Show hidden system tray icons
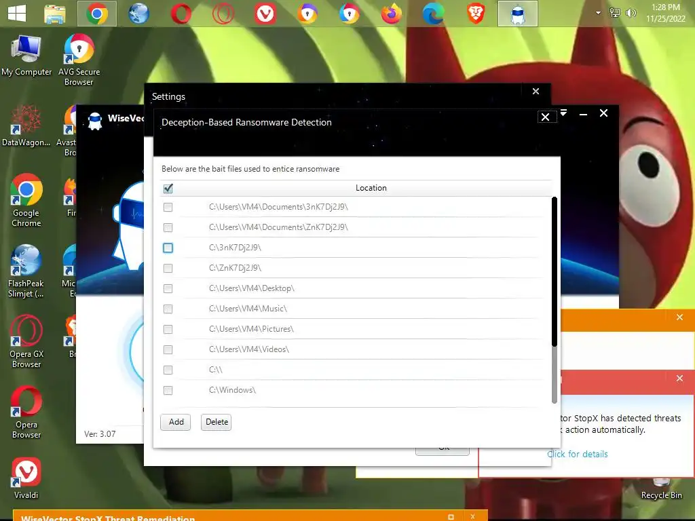The height and width of the screenshot is (521, 695). [599, 13]
